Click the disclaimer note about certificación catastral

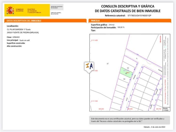tap(129, 120)
